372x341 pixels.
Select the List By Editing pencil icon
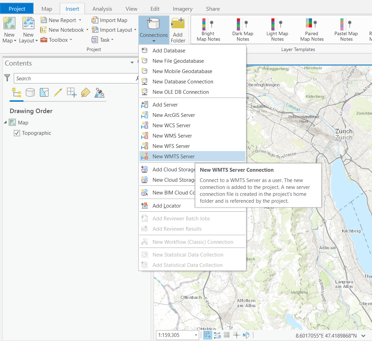coord(58,92)
